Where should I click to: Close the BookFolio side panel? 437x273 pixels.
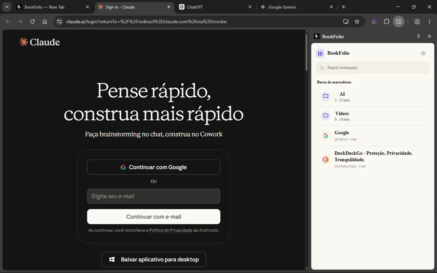click(429, 36)
